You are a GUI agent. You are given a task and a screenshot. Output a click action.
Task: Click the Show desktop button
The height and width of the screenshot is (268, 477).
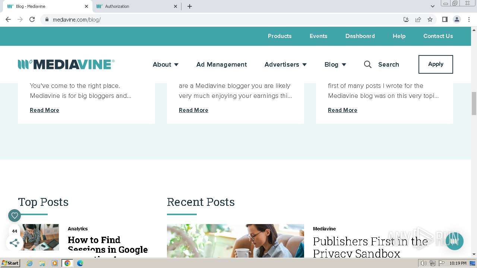click(x=473, y=263)
